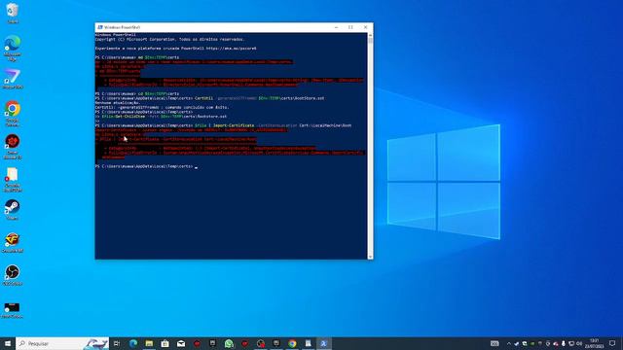623x350 pixels.
Task: Open the taskbar clock and date
Action: pyautogui.click(x=595, y=343)
